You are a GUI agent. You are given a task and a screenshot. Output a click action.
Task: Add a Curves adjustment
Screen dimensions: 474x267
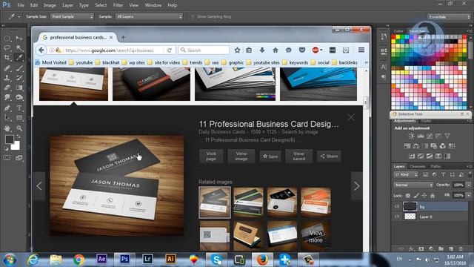pos(430,136)
